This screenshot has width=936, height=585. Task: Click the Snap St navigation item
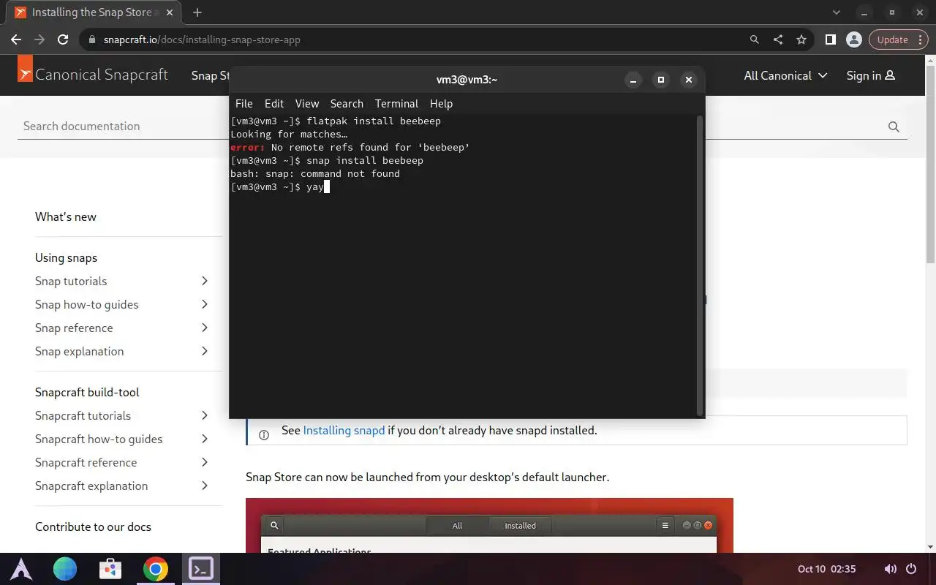[209, 75]
